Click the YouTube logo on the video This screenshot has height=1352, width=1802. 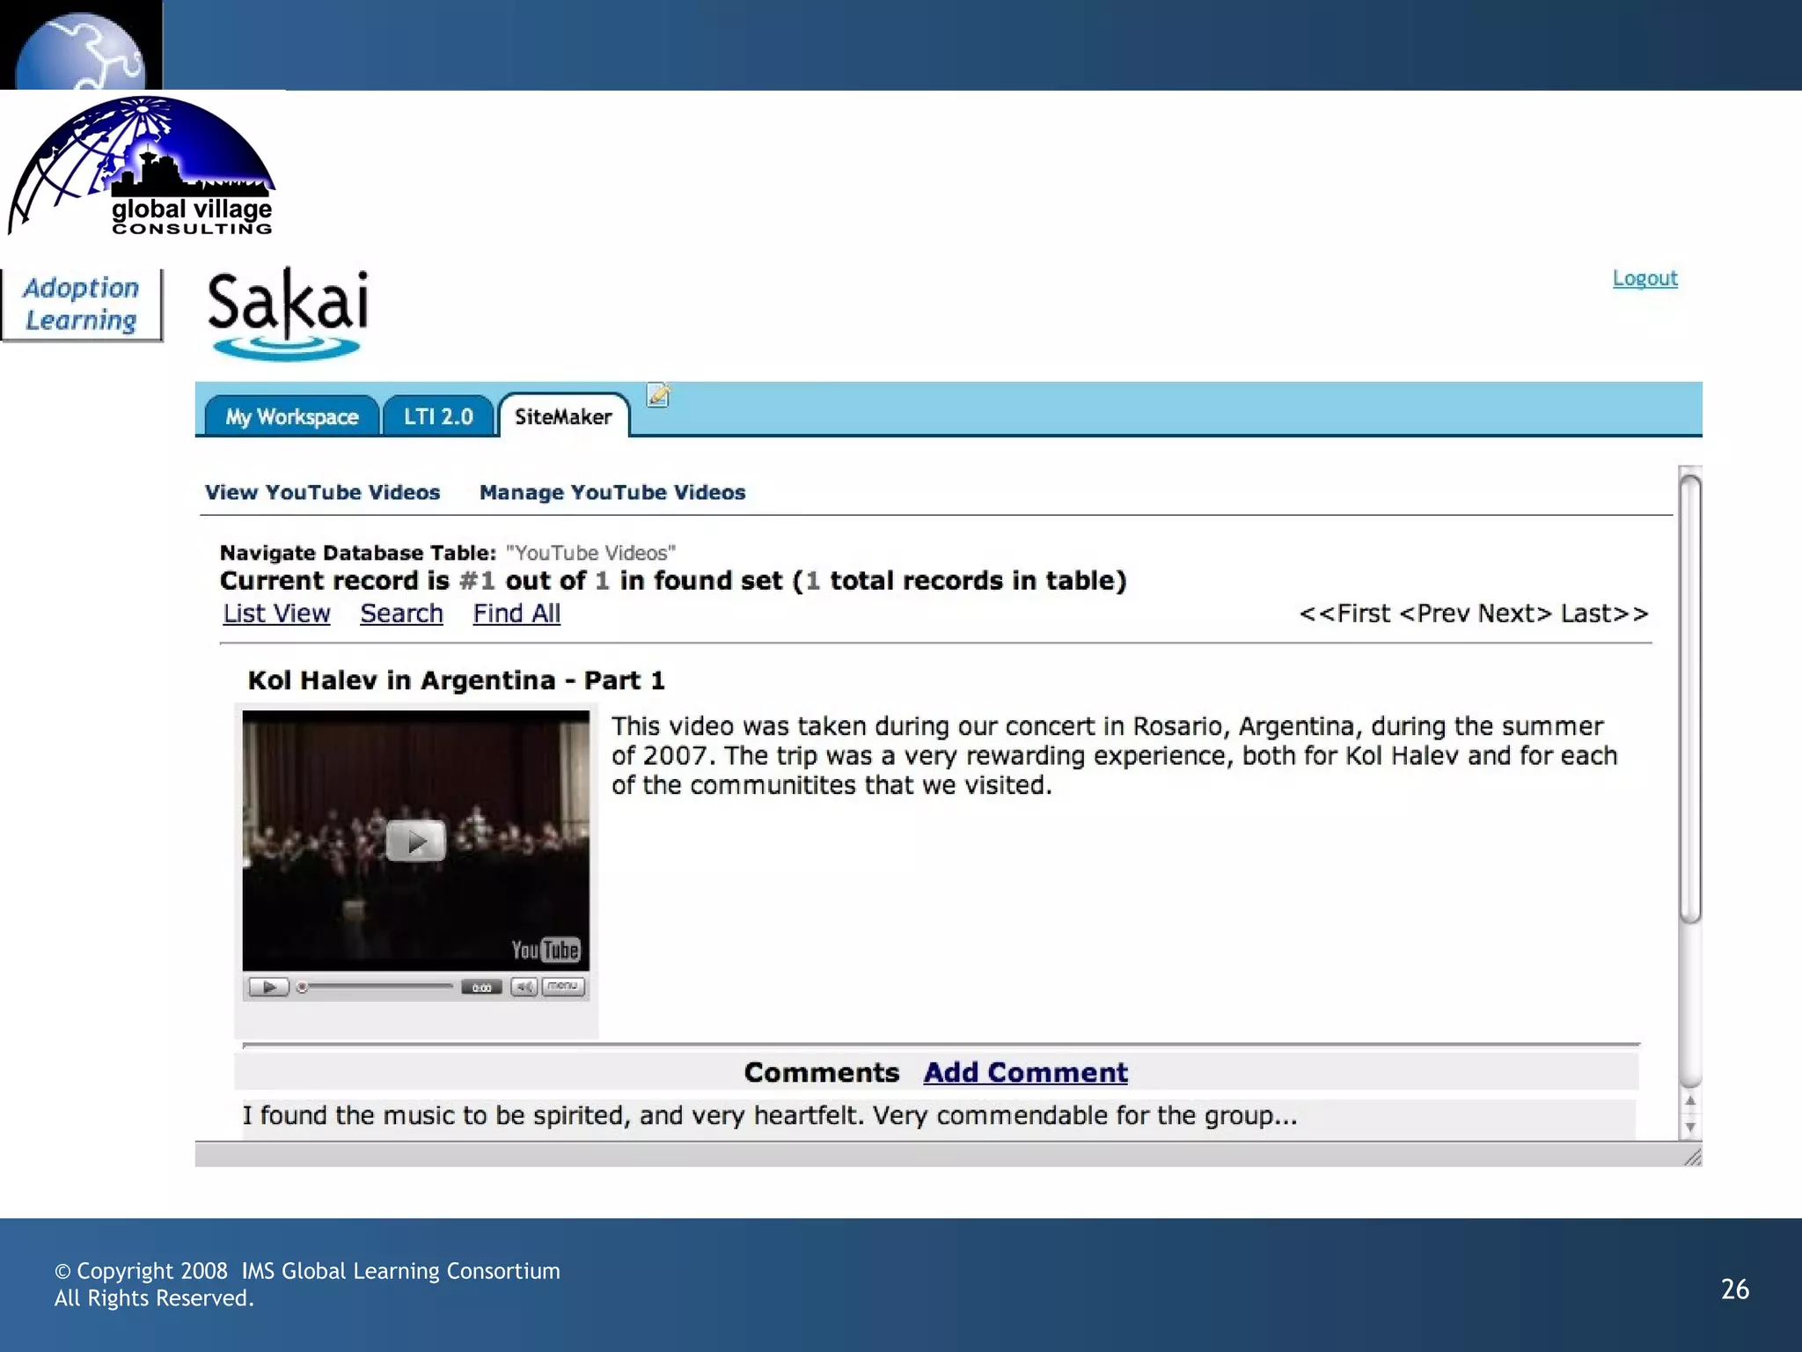(x=546, y=950)
